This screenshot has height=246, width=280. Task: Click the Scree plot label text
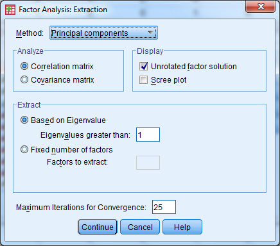[169, 80]
